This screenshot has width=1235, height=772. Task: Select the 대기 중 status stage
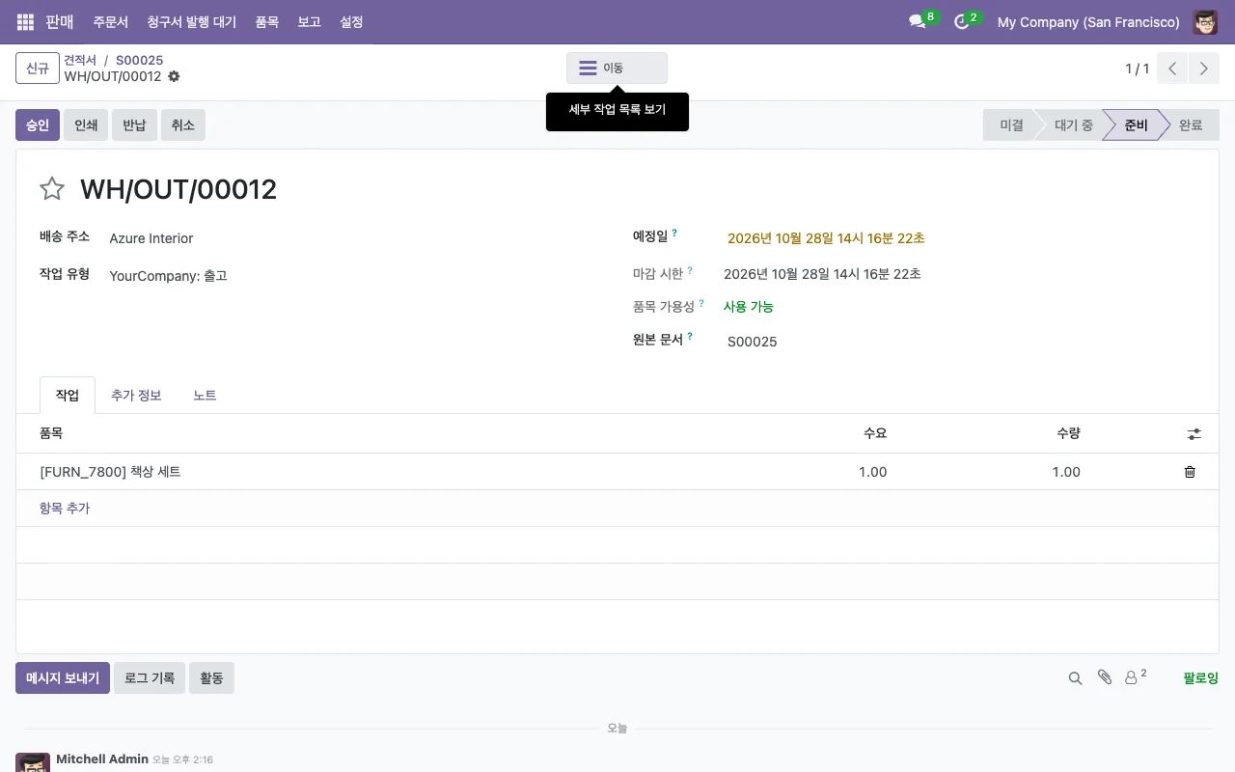click(x=1073, y=125)
